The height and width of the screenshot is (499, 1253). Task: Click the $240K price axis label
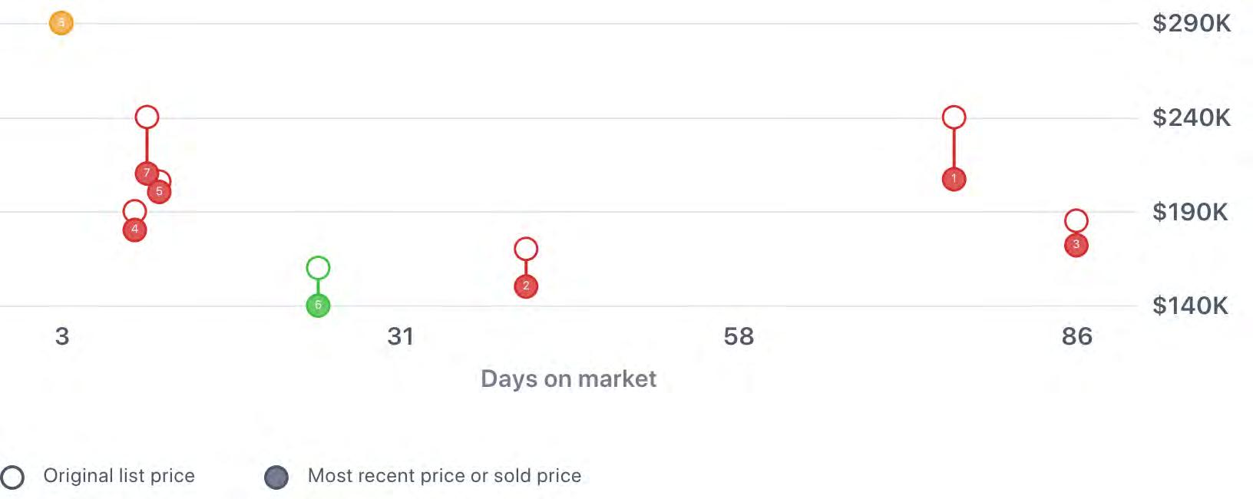tap(1191, 117)
